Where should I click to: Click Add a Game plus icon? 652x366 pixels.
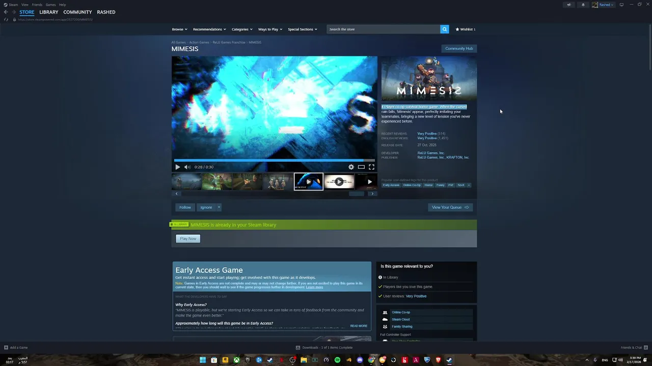point(6,348)
